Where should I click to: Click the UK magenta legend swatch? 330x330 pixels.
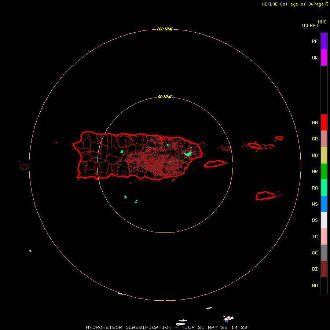[x=324, y=58]
